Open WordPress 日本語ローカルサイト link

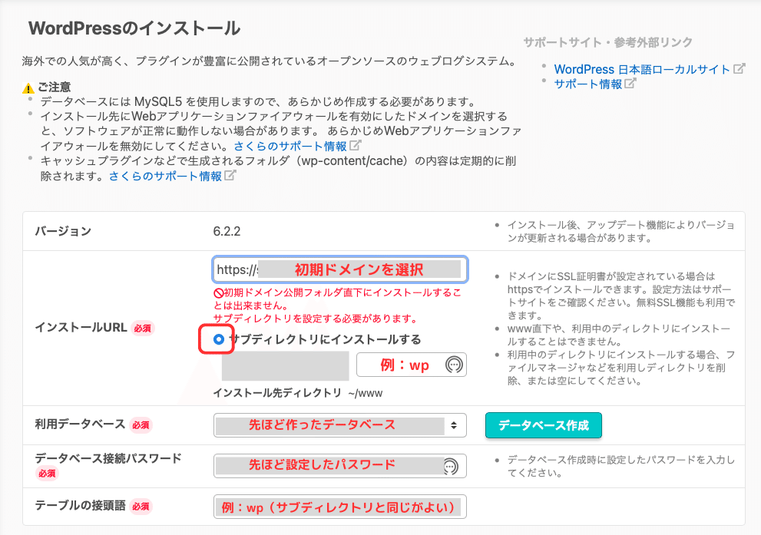pos(642,69)
